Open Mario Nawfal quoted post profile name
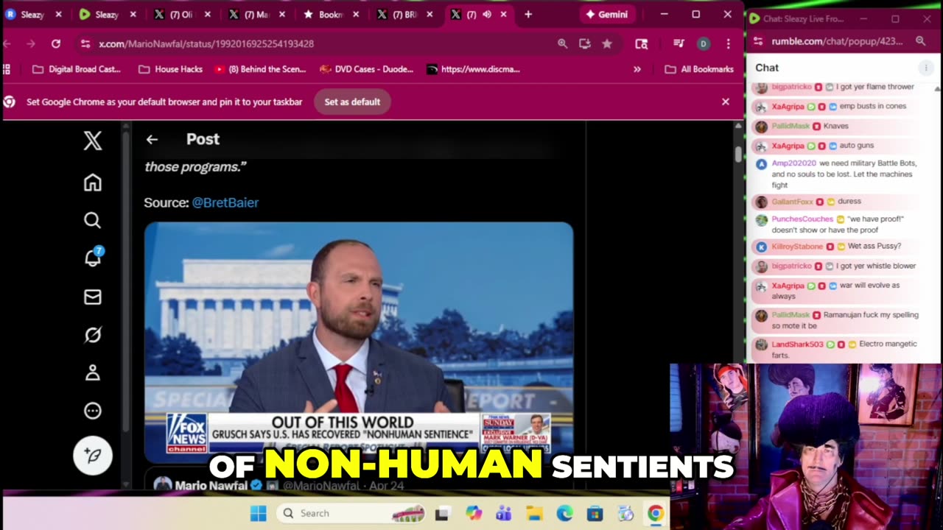The width and height of the screenshot is (943, 530). coord(211,485)
